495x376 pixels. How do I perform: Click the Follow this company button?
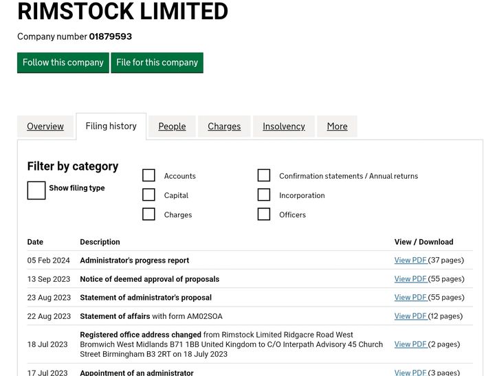pos(63,63)
